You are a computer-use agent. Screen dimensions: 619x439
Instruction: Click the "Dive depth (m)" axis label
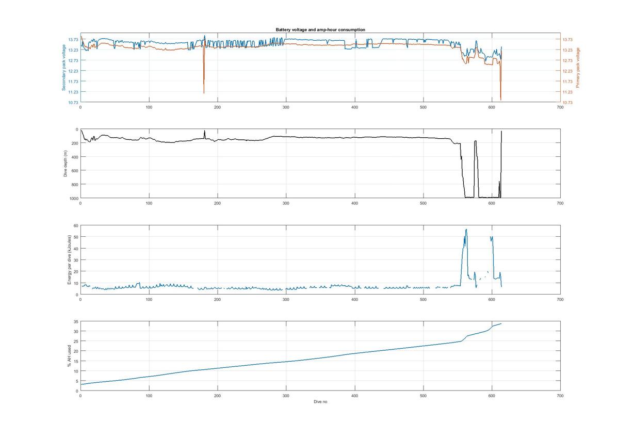tap(66, 164)
